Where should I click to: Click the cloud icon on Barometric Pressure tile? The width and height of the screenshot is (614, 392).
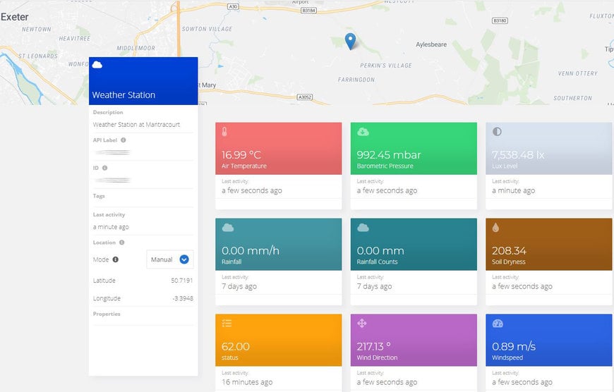[363, 132]
